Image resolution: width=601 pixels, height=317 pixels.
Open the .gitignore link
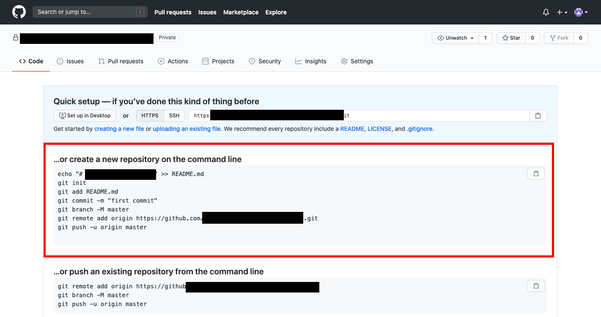pyautogui.click(x=420, y=129)
